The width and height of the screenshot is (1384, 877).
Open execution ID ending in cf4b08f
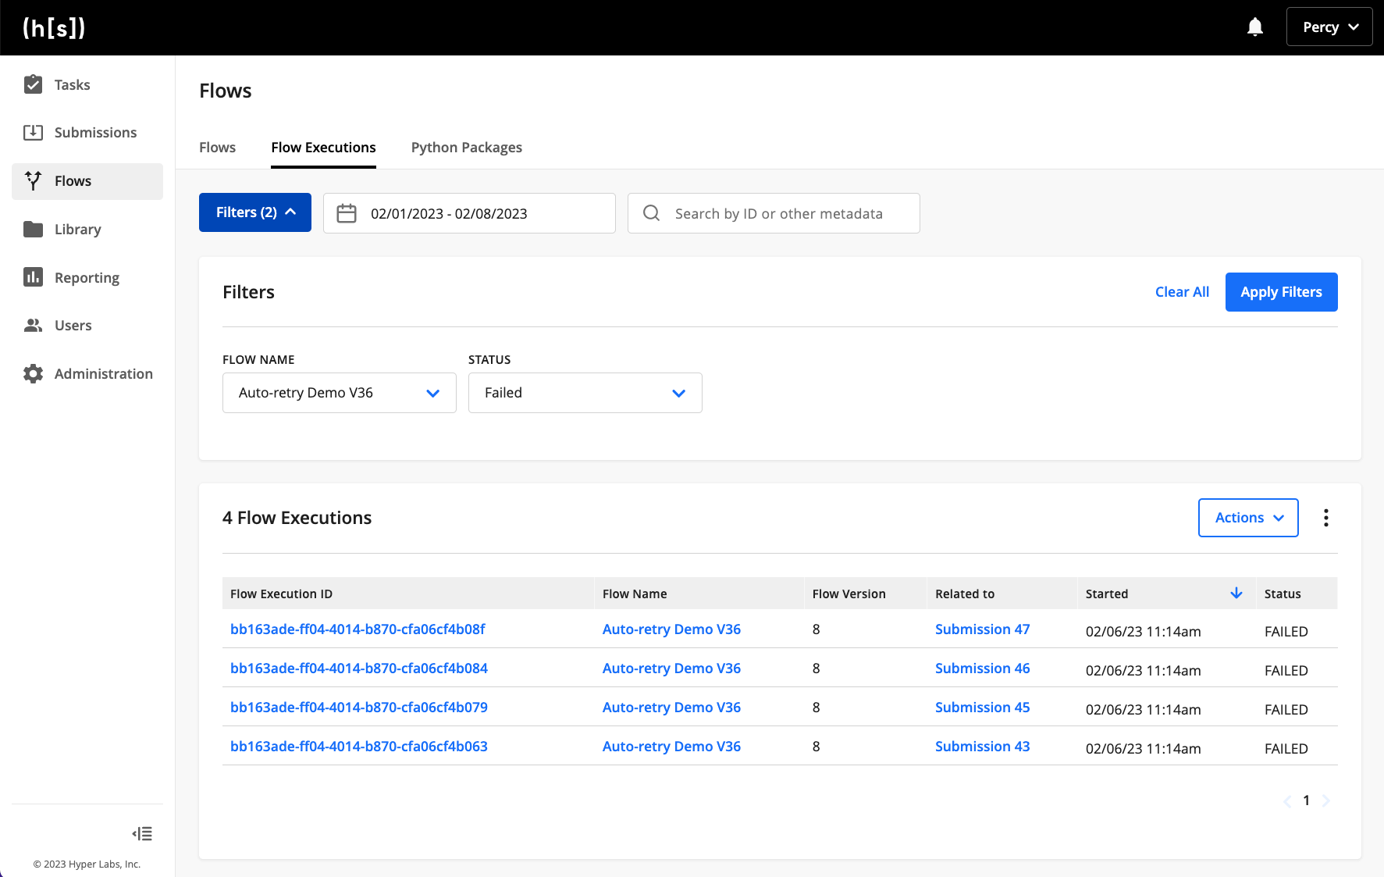358,629
